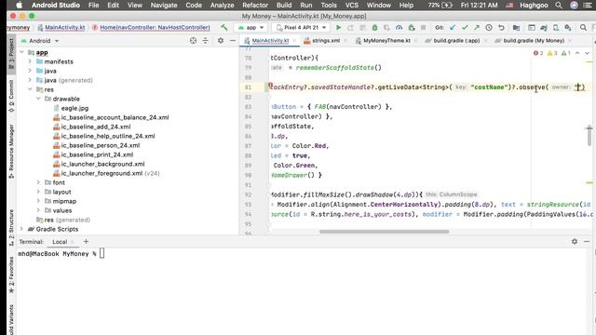Add a new terminal tab with plus
596x335 pixels.
tap(86, 242)
